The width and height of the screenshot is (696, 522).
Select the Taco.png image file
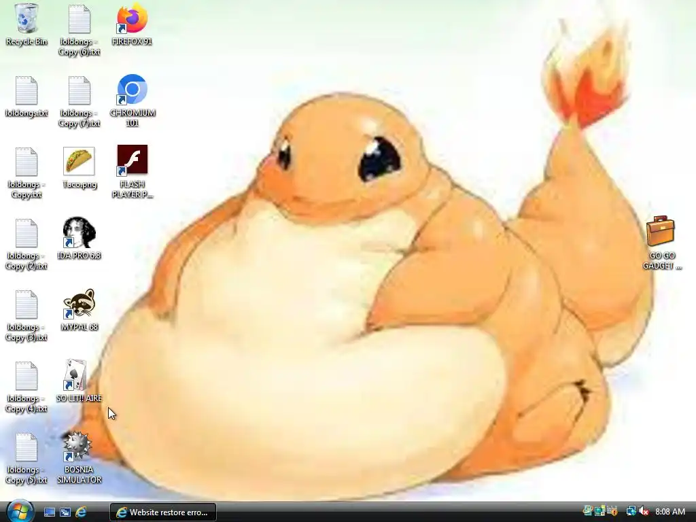pos(79,167)
